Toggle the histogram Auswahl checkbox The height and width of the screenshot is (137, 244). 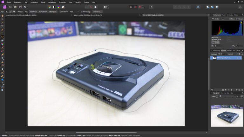(236, 19)
